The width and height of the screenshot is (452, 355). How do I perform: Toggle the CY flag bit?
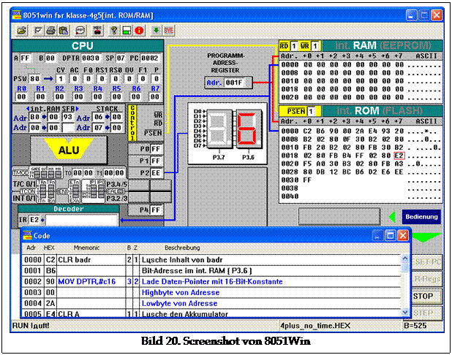61,79
